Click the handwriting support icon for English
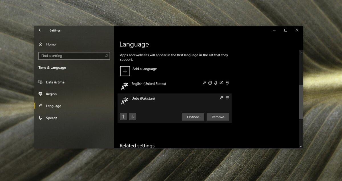This screenshot has width=342, height=181. (221, 83)
